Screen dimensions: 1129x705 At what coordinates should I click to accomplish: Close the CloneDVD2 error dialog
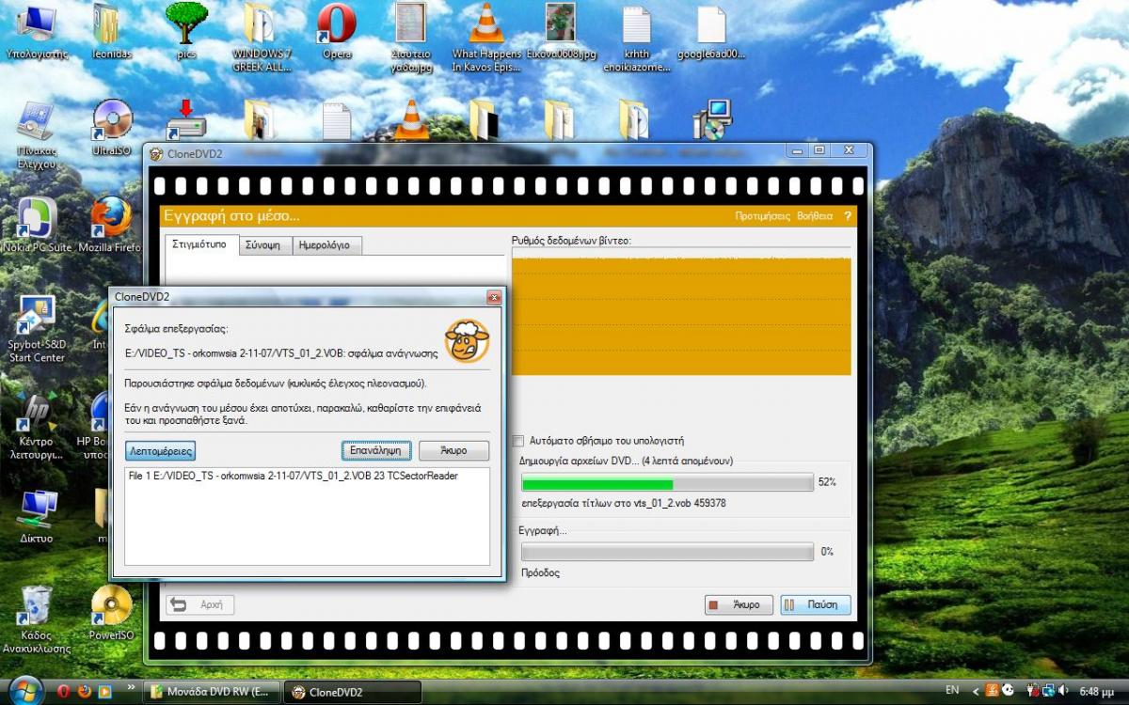(493, 297)
